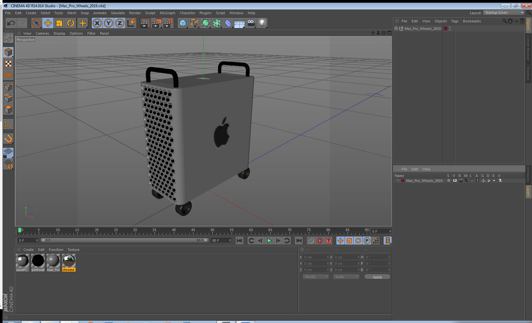
Task: Open Edit Render Settings
Action: pos(168,23)
